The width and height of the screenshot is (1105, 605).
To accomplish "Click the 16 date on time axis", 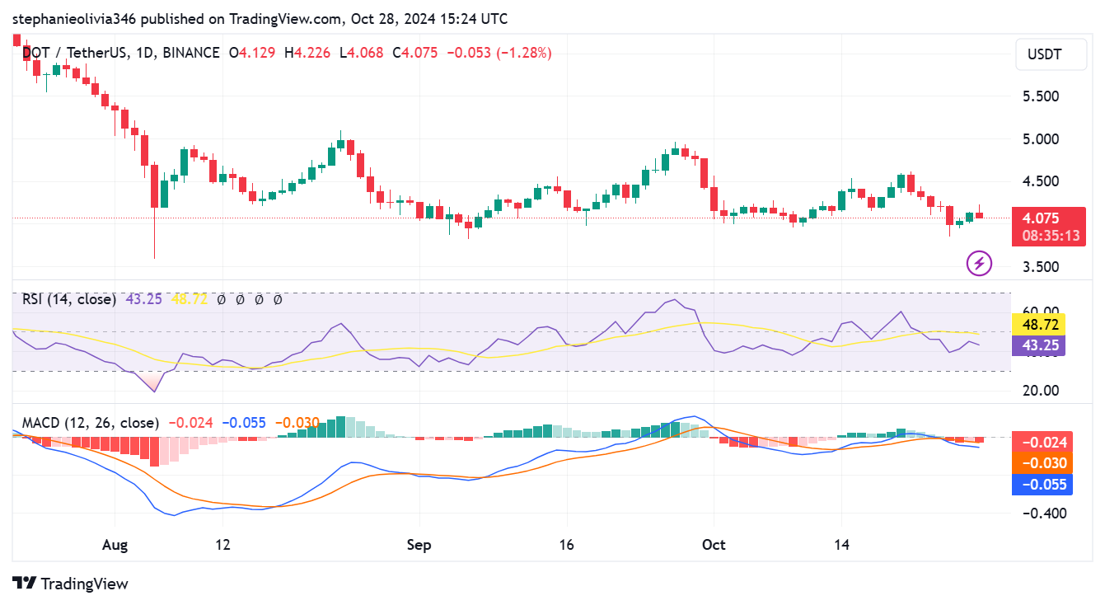I will tap(567, 545).
